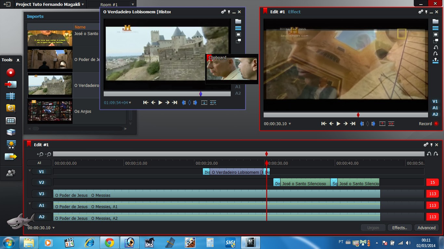444x249 pixels.
Task: Select the José o Santo clip thumbnail
Action: 50,38
